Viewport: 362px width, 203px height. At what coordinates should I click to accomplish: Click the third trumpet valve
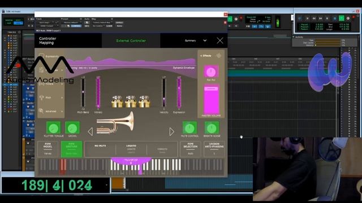coord(144,101)
